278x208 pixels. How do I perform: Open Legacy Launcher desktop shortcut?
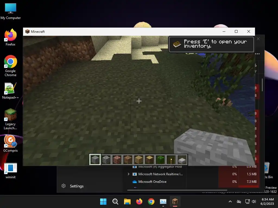click(x=11, y=119)
